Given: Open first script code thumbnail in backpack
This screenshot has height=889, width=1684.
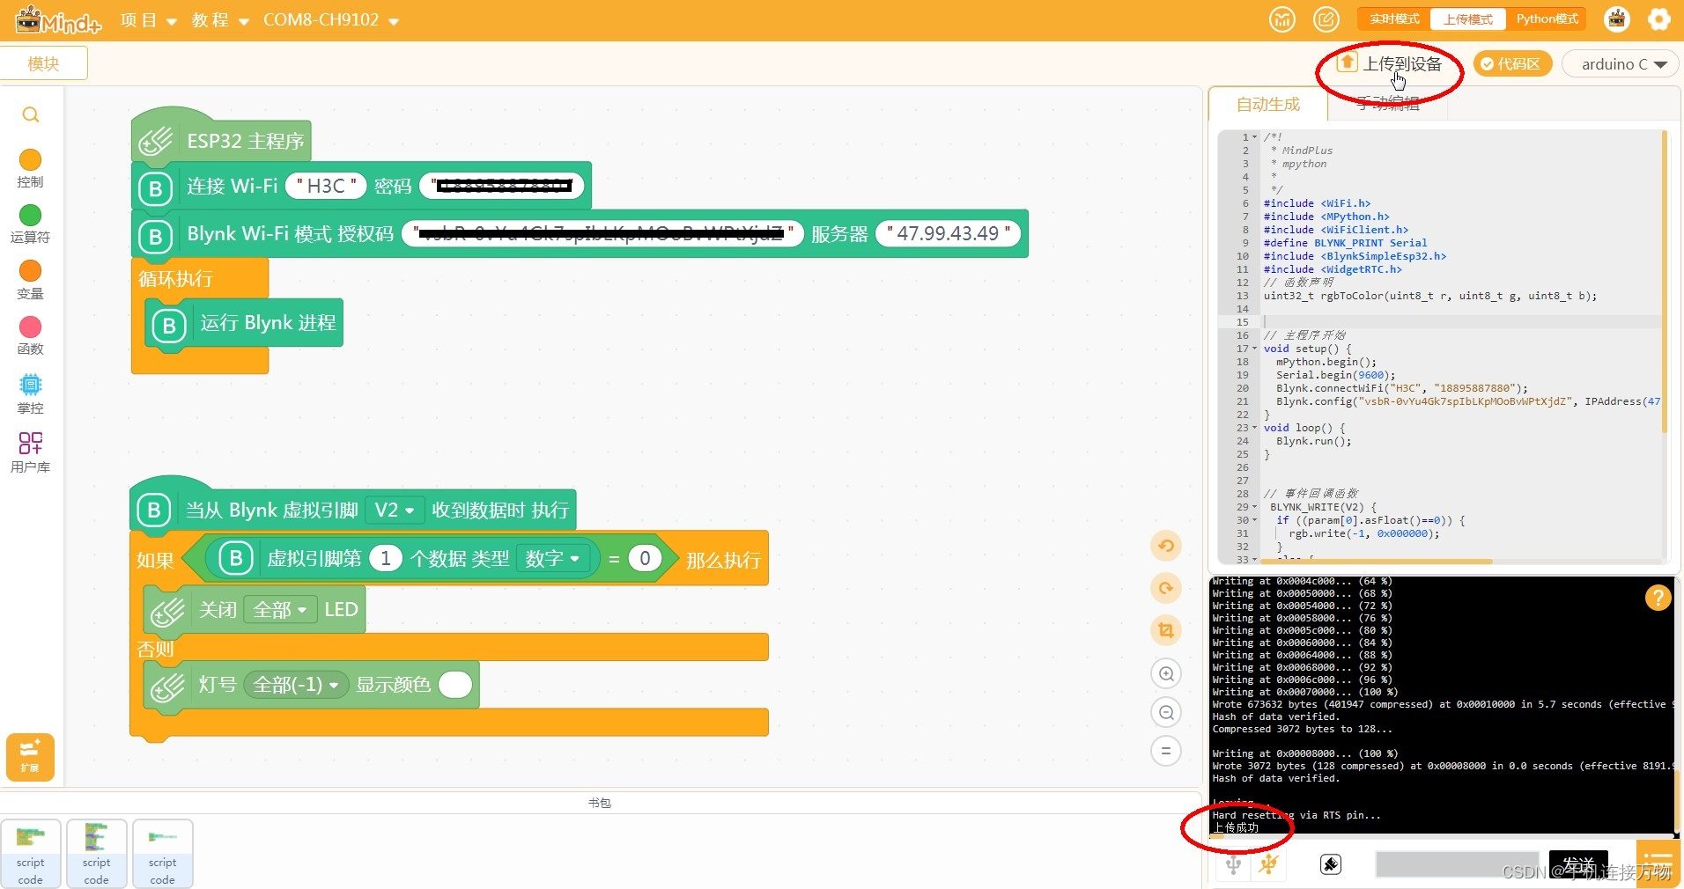Looking at the screenshot, I should (31, 853).
